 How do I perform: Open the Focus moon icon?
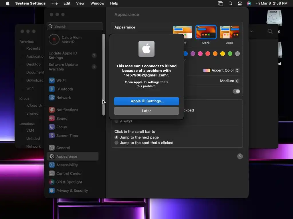pos(52,127)
